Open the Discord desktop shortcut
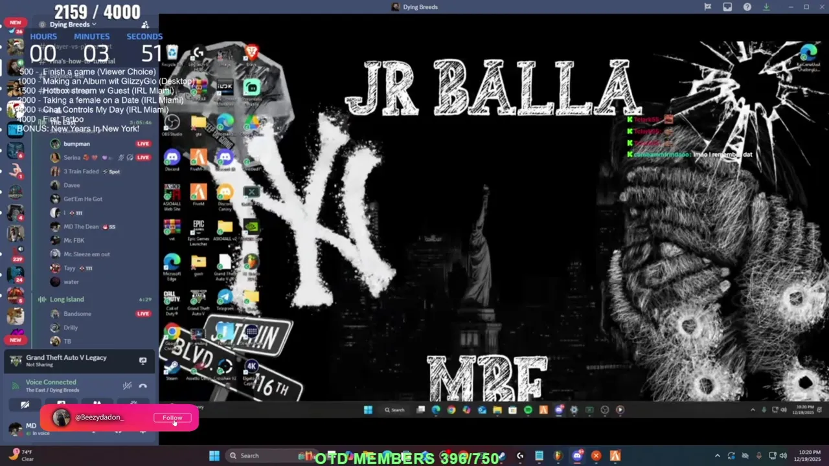829x466 pixels. click(172, 160)
